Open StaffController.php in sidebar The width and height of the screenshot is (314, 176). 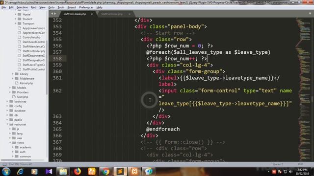click(x=34, y=51)
